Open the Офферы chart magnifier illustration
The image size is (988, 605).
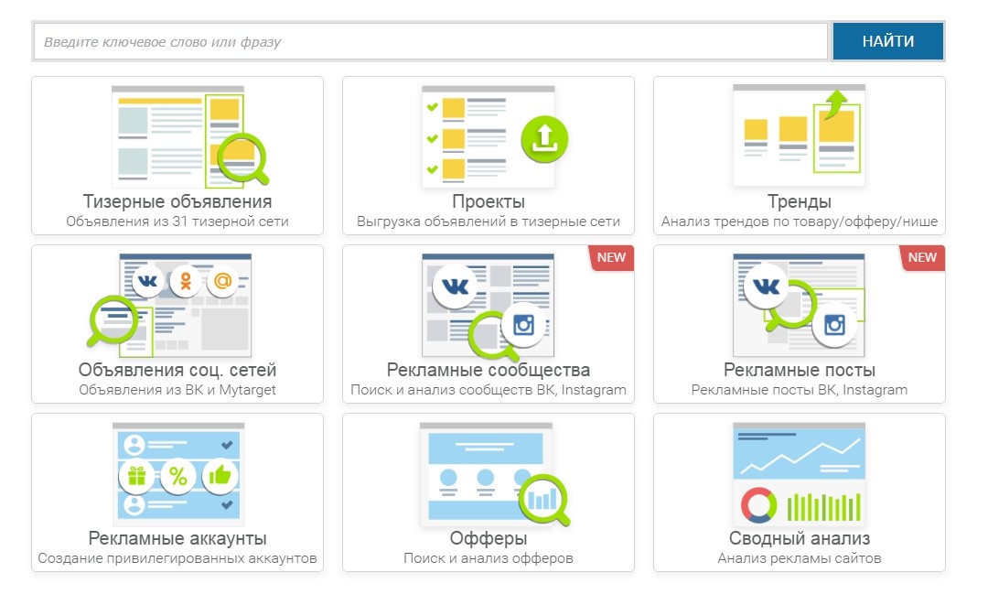pyautogui.click(x=495, y=474)
